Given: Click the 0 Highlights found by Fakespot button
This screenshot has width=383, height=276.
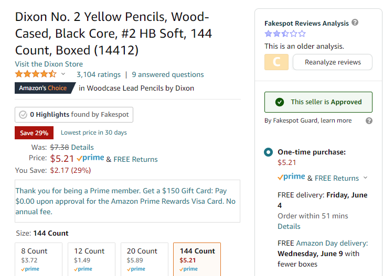Looking at the screenshot, I should click(x=74, y=115).
